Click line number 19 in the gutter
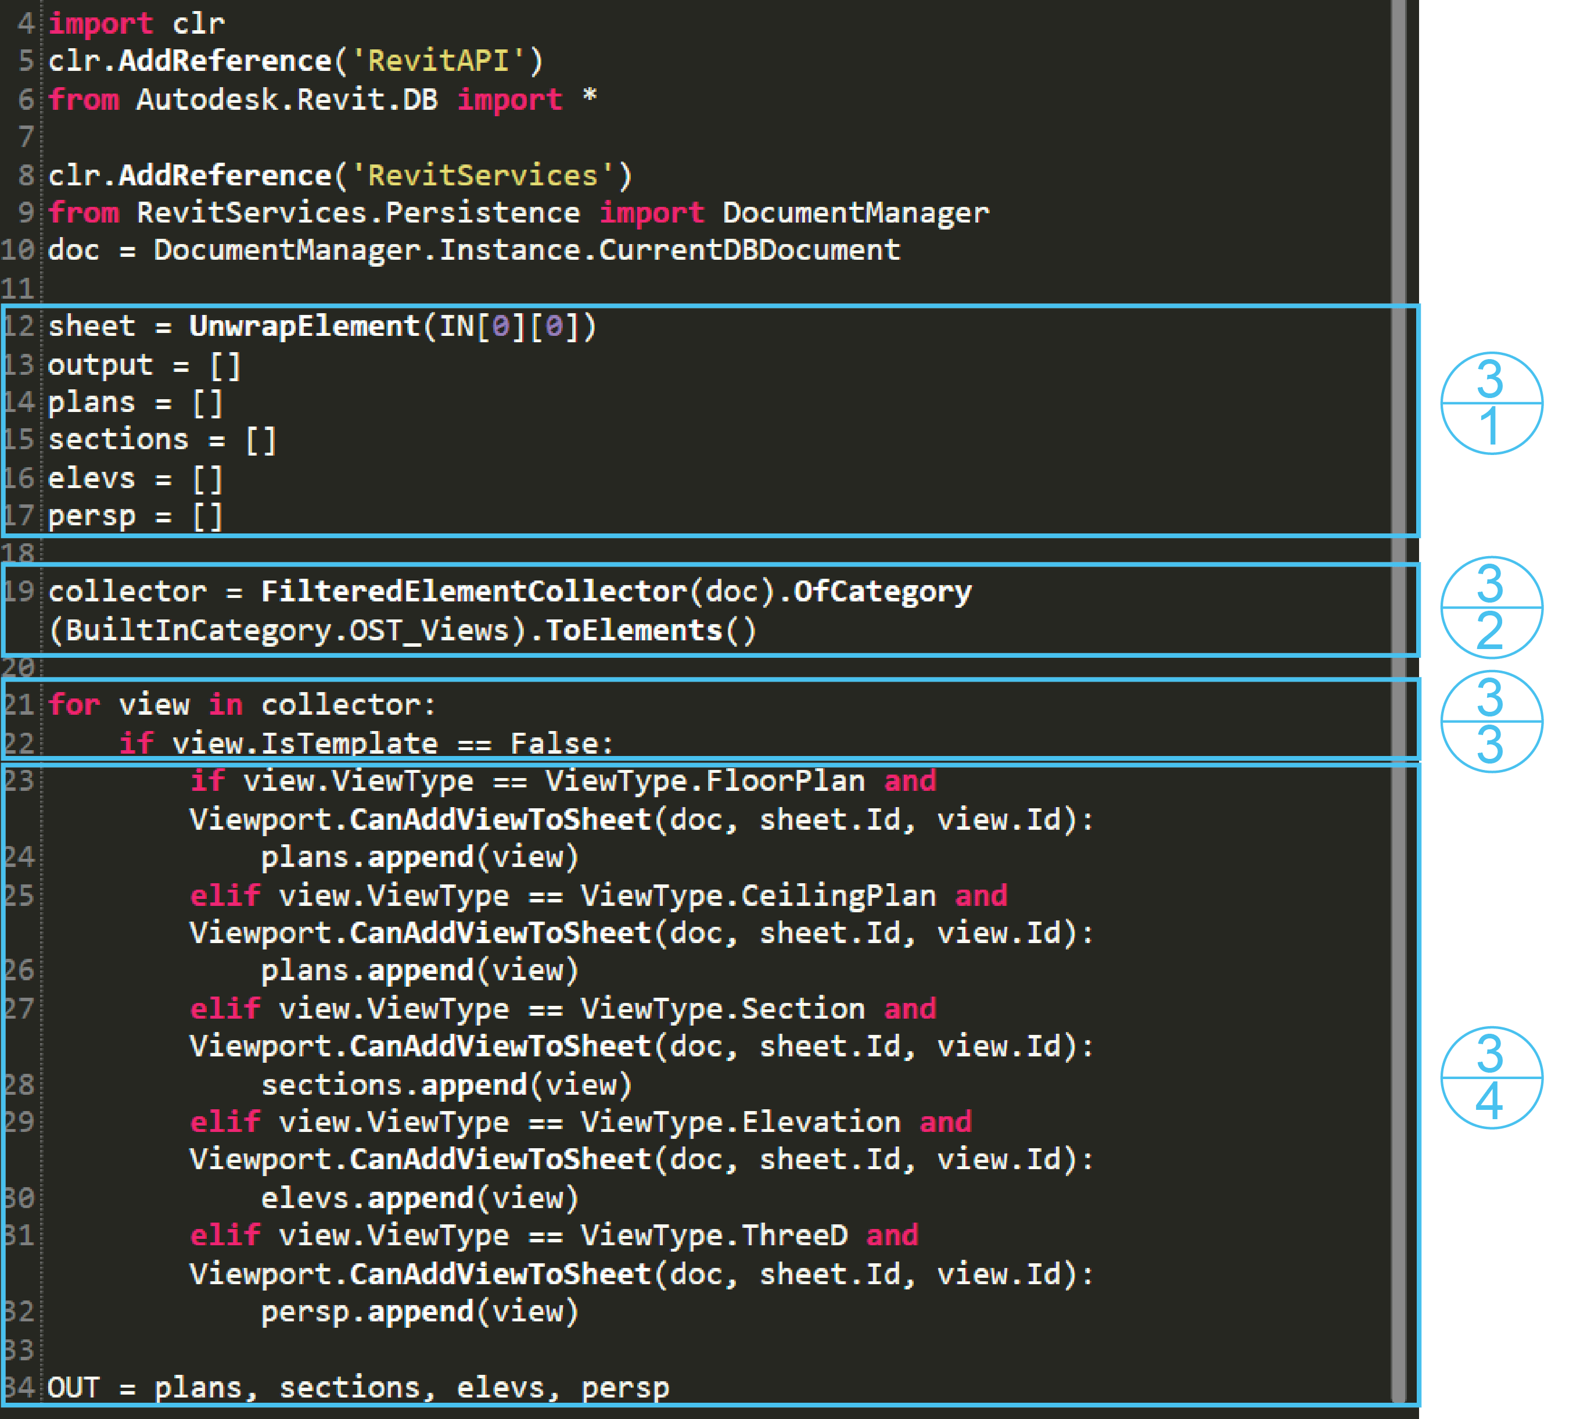This screenshot has height=1419, width=1573. [19, 591]
